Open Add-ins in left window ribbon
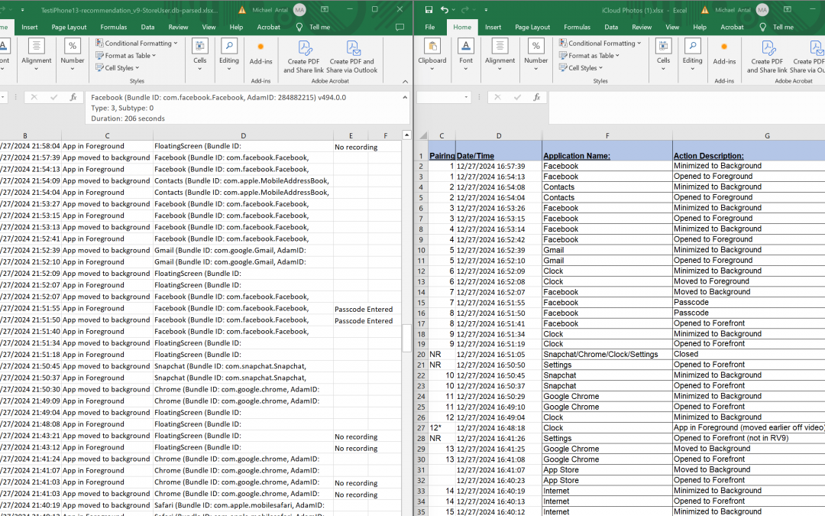The image size is (825, 516). [260, 54]
